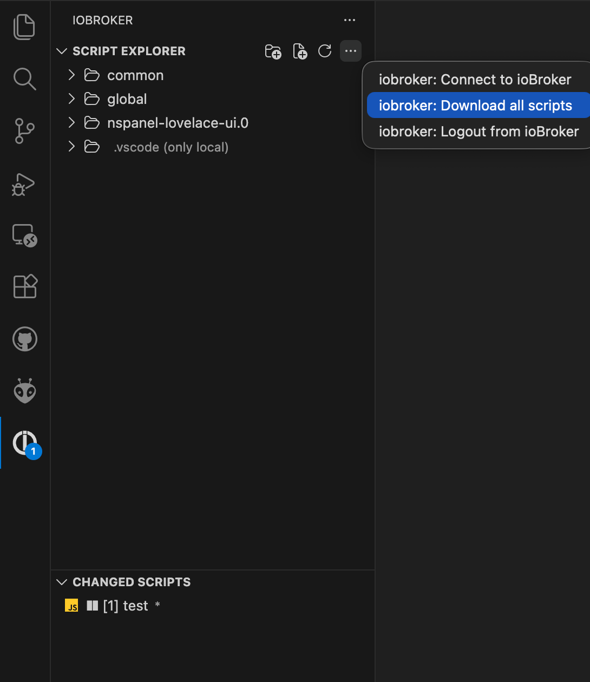Expand the nspanel-lovelace-ui.0 folder
Screen dimensions: 590x682
(x=178, y=123)
